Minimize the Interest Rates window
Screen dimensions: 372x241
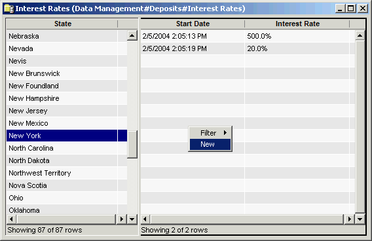click(x=340, y=9)
